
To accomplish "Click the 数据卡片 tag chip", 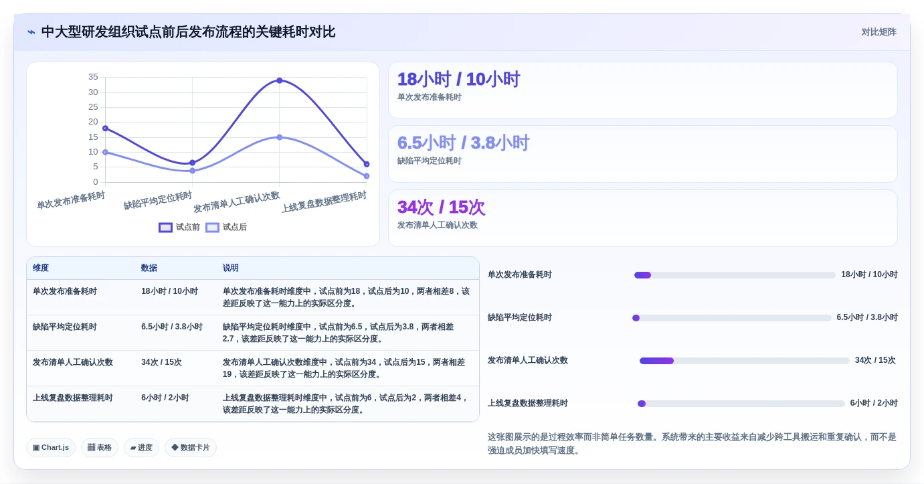I will pos(191,447).
